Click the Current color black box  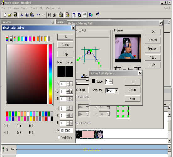(69, 71)
